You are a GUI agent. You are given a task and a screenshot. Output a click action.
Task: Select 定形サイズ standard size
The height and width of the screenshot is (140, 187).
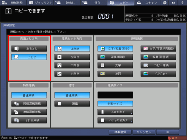point(115,104)
